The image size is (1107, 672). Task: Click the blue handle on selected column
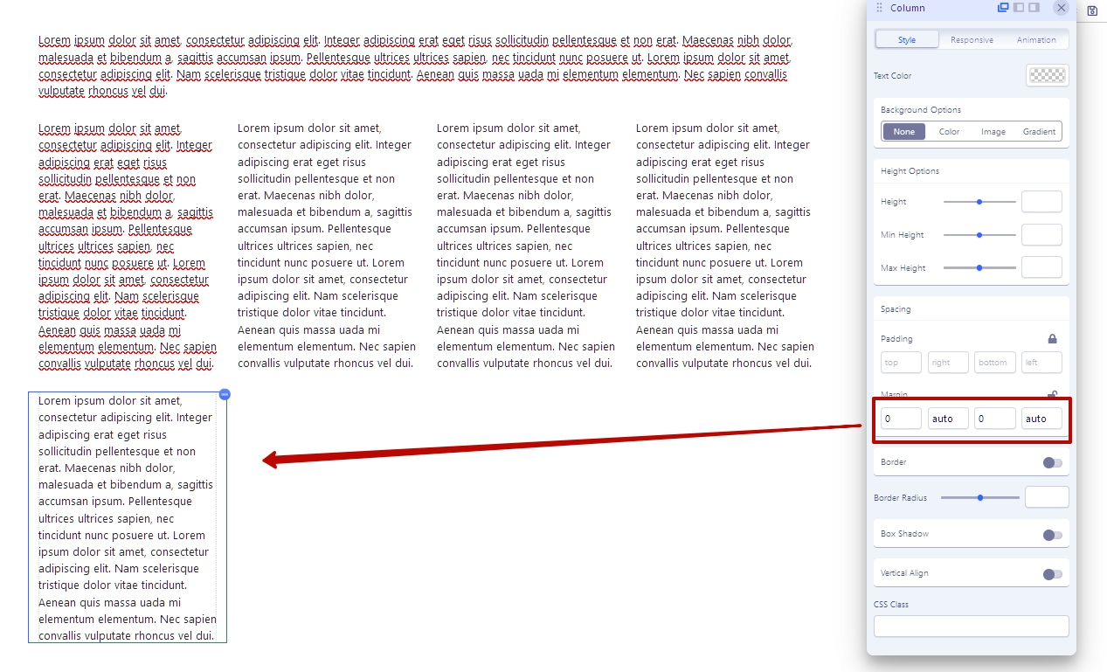tap(225, 395)
